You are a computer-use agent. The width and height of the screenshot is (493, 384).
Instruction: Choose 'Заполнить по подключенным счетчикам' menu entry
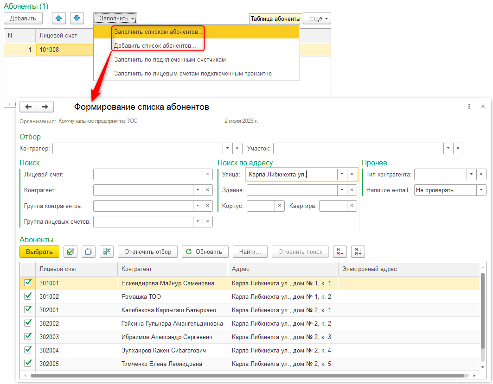170,60
